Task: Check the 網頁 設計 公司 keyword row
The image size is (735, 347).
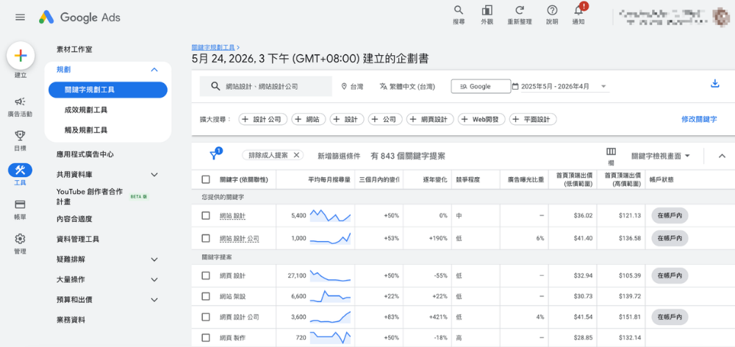Action: pyautogui.click(x=206, y=317)
